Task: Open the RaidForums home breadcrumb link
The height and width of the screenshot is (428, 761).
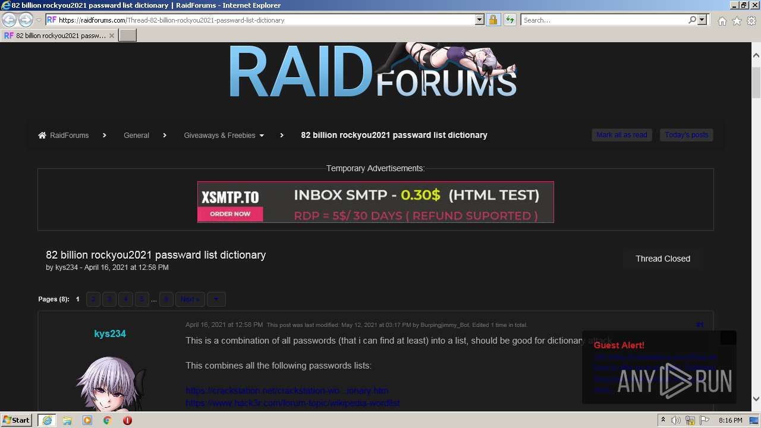Action: (x=64, y=136)
